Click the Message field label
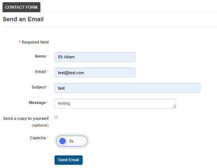 (37, 103)
